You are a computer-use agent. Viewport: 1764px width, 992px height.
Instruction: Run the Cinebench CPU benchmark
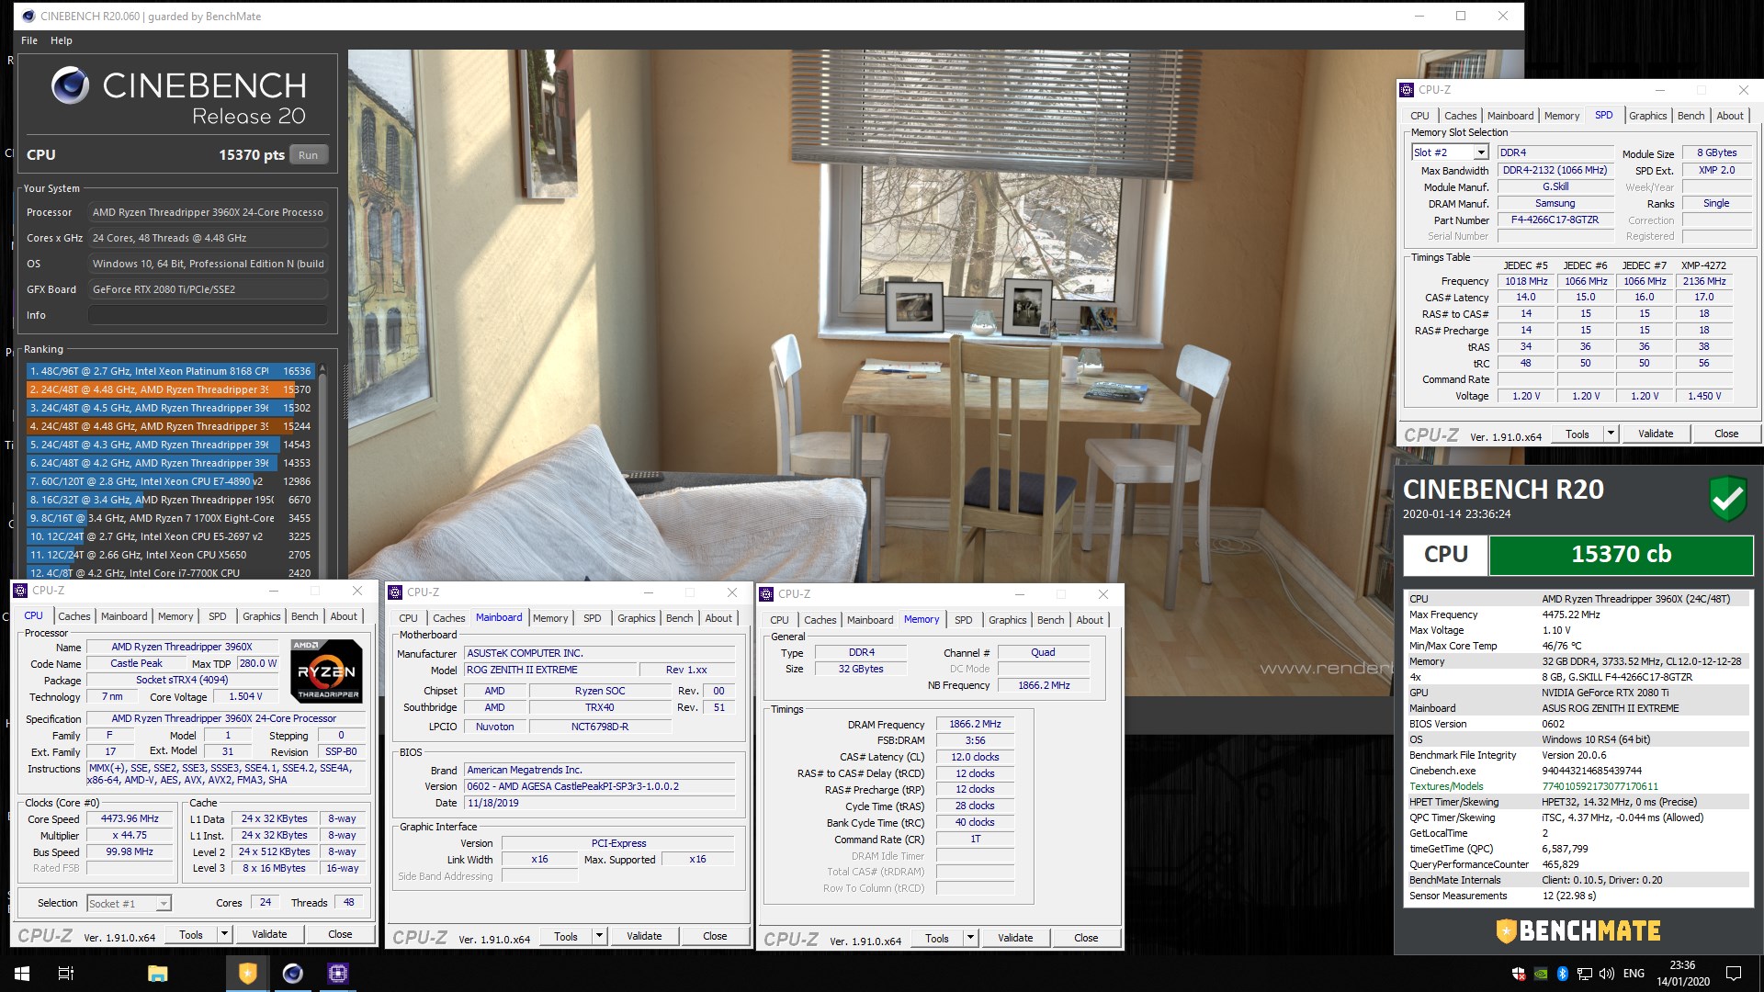click(309, 155)
